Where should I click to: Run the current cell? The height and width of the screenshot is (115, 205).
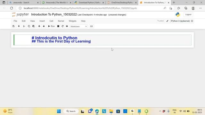pos(51,26)
